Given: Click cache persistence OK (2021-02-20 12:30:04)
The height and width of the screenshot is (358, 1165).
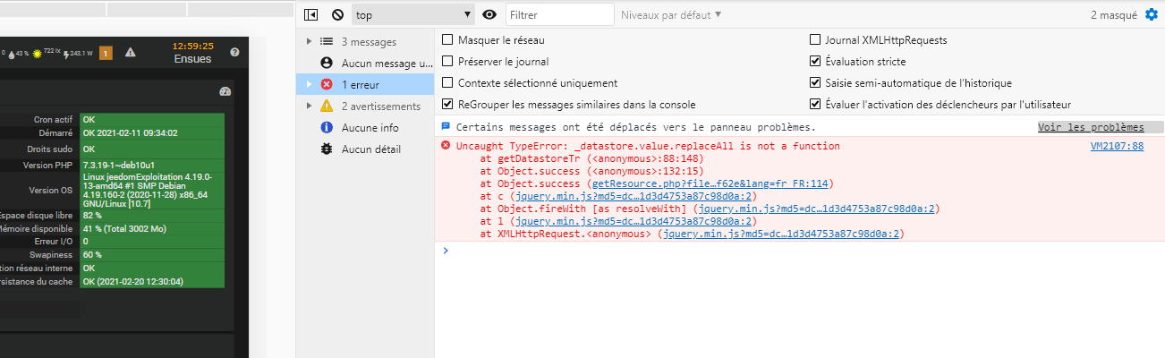Looking at the screenshot, I should point(152,281).
